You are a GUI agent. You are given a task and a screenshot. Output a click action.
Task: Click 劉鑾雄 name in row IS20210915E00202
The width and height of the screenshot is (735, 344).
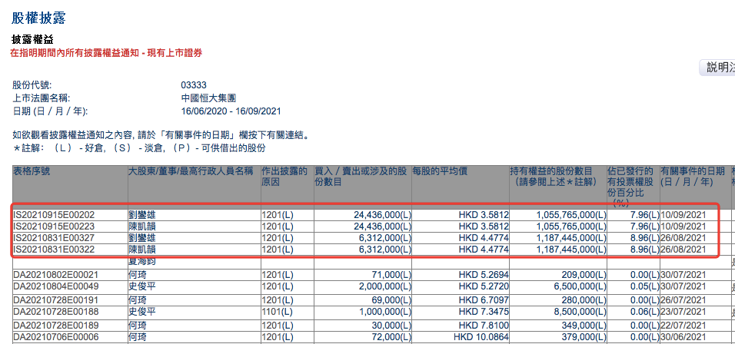tap(142, 215)
